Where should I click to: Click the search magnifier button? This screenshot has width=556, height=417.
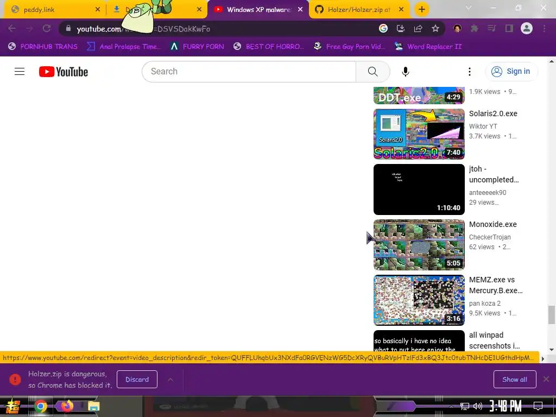pyautogui.click(x=372, y=72)
